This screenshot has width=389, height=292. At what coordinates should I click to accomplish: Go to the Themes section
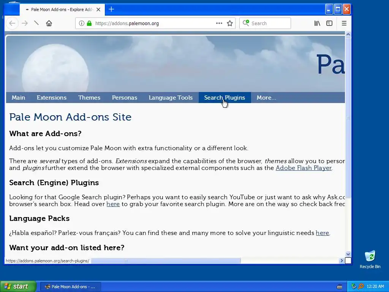click(x=89, y=98)
